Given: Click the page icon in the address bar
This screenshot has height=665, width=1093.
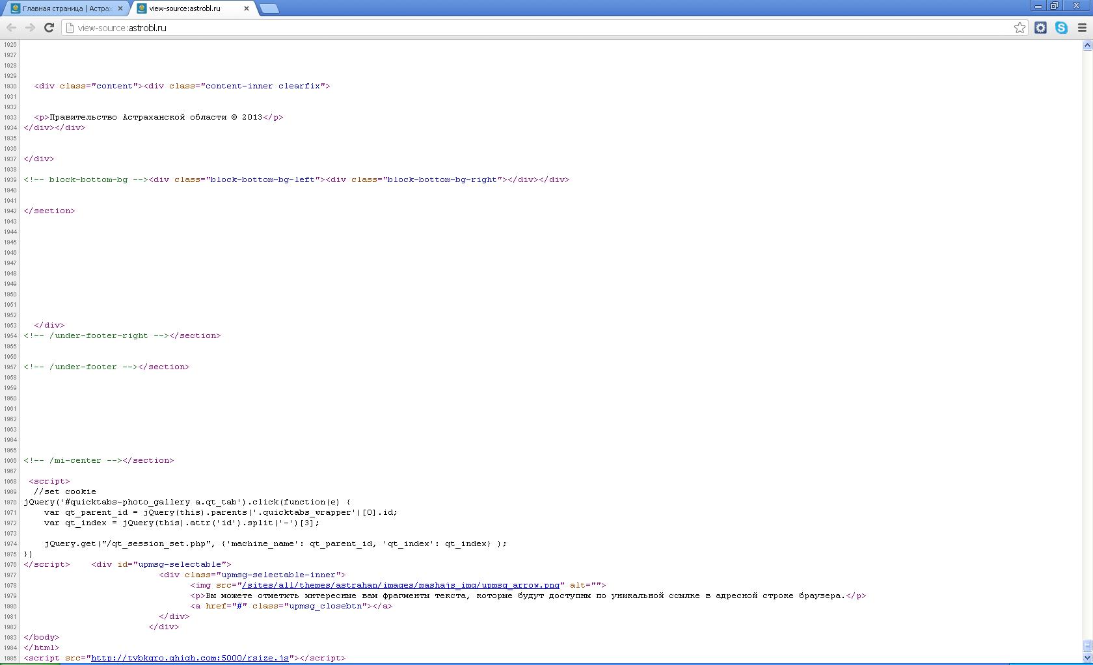Looking at the screenshot, I should [70, 27].
